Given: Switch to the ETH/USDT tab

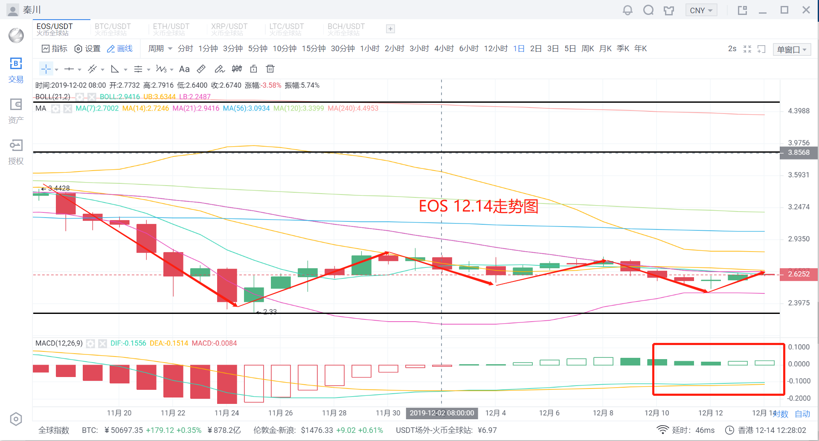Looking at the screenshot, I should coord(171,29).
